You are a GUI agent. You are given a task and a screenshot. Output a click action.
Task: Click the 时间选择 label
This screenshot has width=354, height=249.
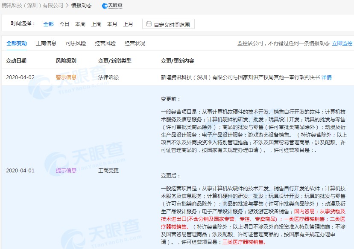pos(23,23)
